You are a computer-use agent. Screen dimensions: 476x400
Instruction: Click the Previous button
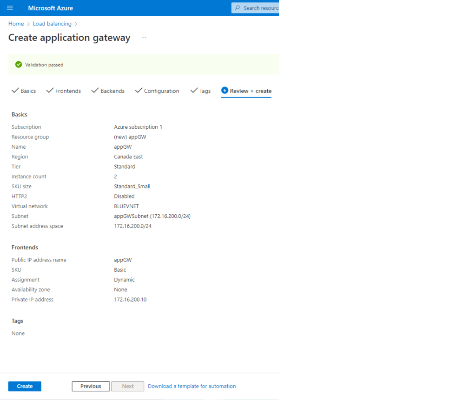[x=91, y=386]
